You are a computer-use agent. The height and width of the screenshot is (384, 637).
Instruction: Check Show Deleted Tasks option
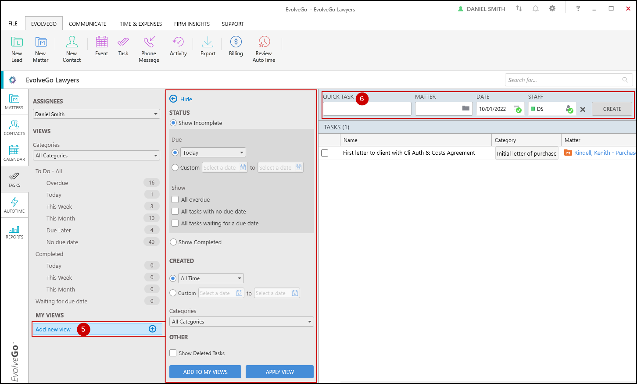[173, 353]
